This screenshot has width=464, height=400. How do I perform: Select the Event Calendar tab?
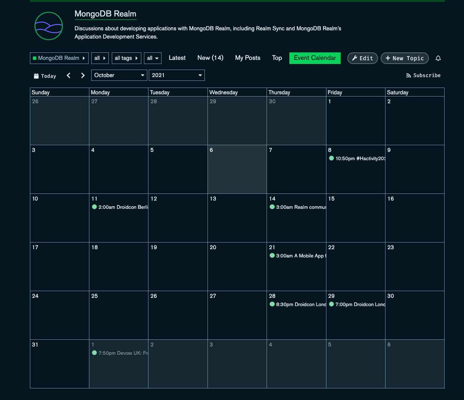coord(315,58)
